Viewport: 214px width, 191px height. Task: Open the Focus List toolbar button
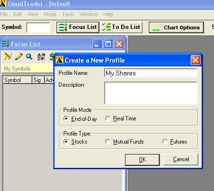coord(78,27)
